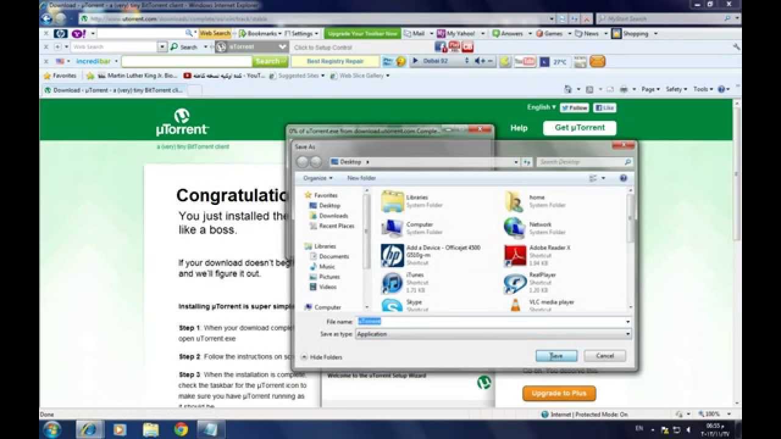Click the Facebook icon in toolbar
781x439 pixels.
coord(441,47)
